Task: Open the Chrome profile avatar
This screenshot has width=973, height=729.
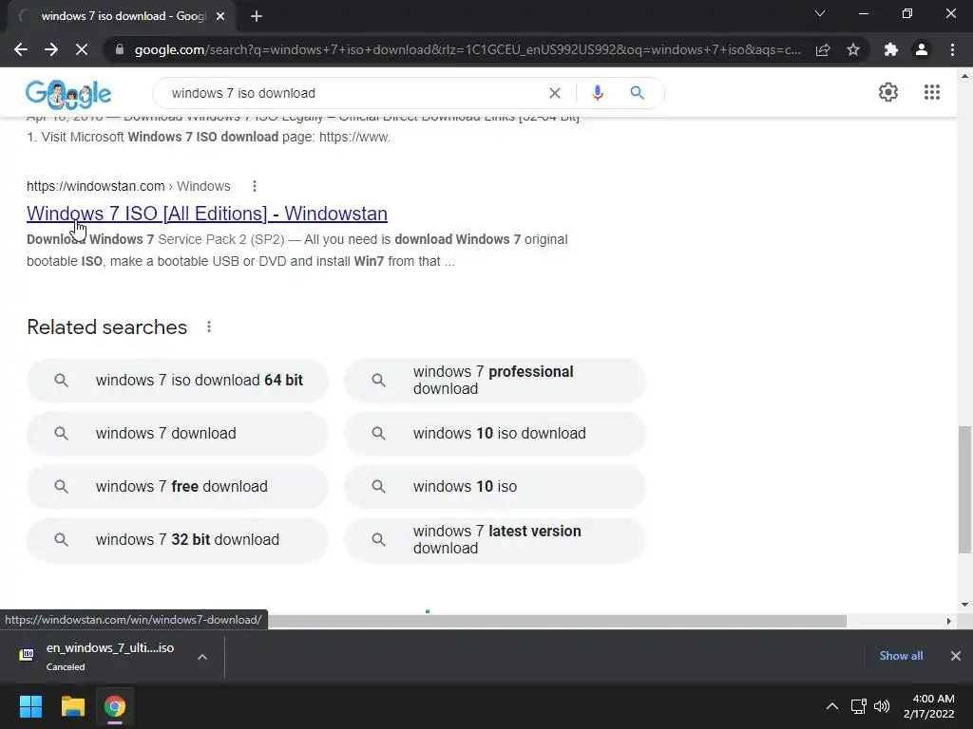Action: pos(922,49)
